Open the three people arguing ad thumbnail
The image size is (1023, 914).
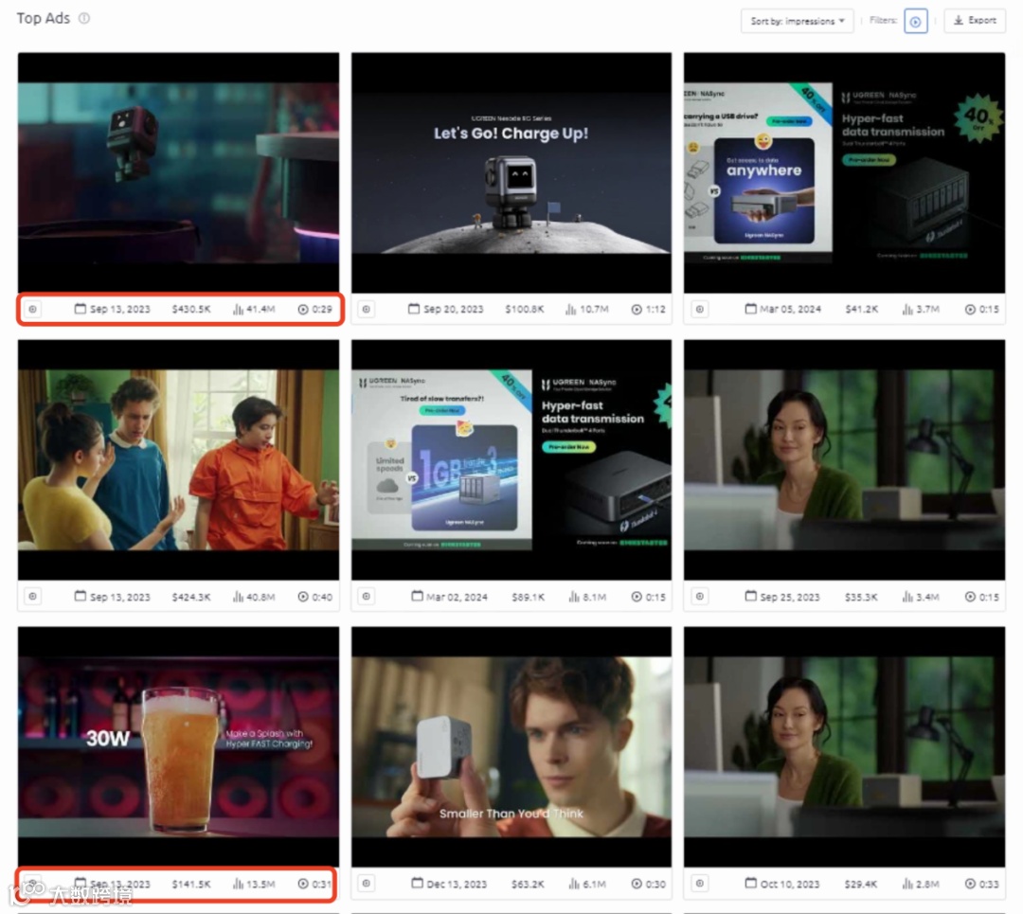[178, 460]
